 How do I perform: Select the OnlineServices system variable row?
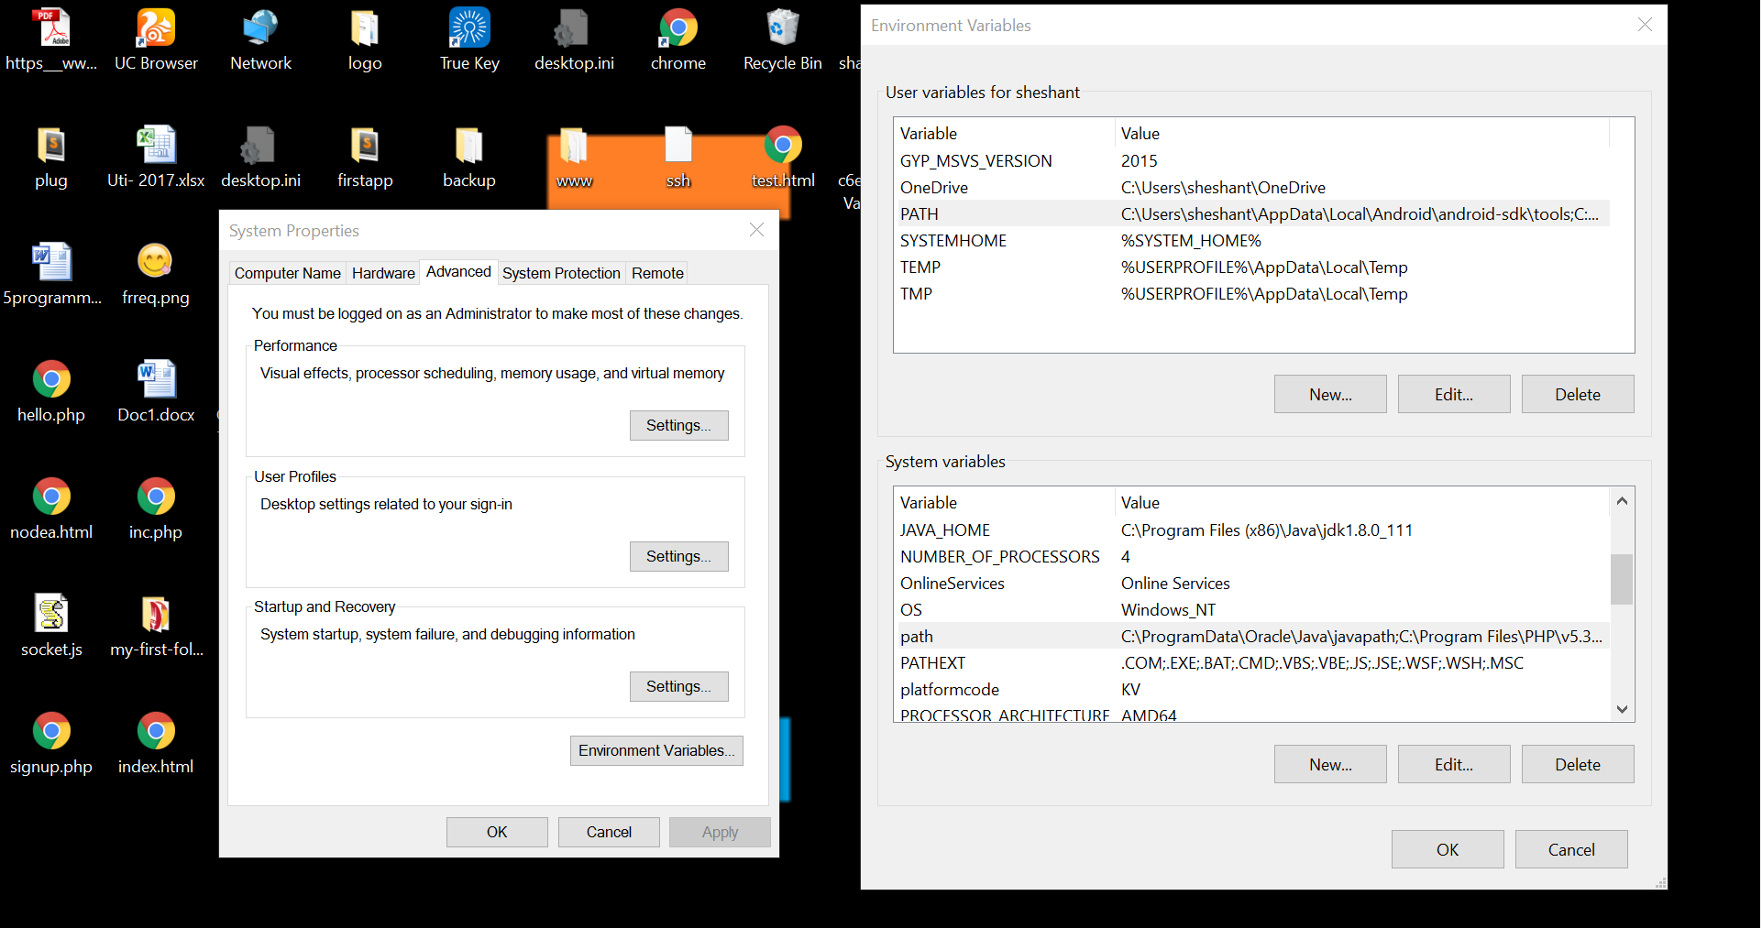1252,583
